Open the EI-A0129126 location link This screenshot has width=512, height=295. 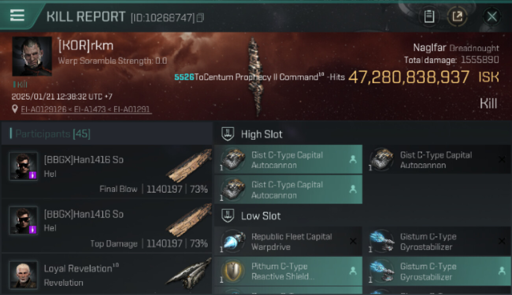(43, 109)
